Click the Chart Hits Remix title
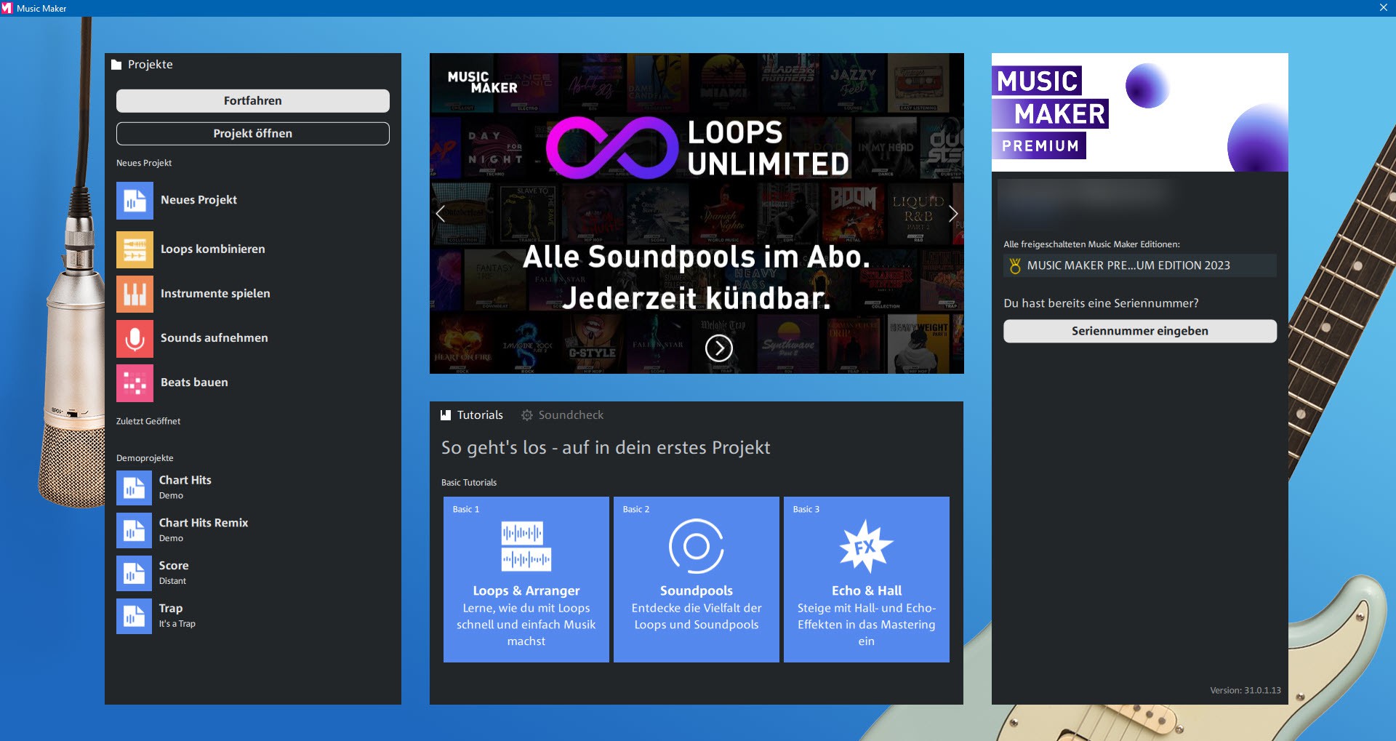Screen dimensions: 1396x741 (x=204, y=523)
